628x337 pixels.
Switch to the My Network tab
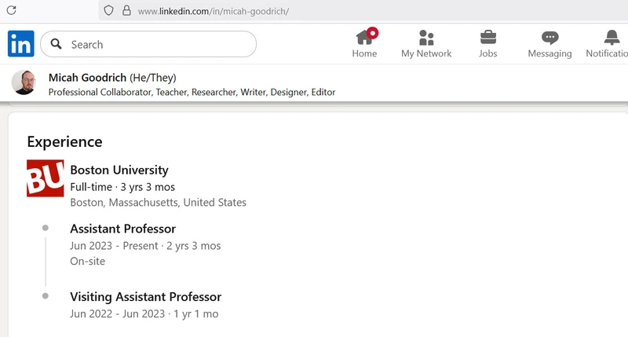(426, 44)
